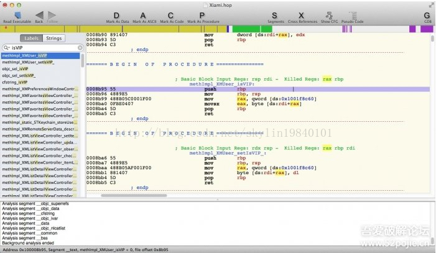Select methImpl_XMListViewController_obser... label

tap(40, 149)
